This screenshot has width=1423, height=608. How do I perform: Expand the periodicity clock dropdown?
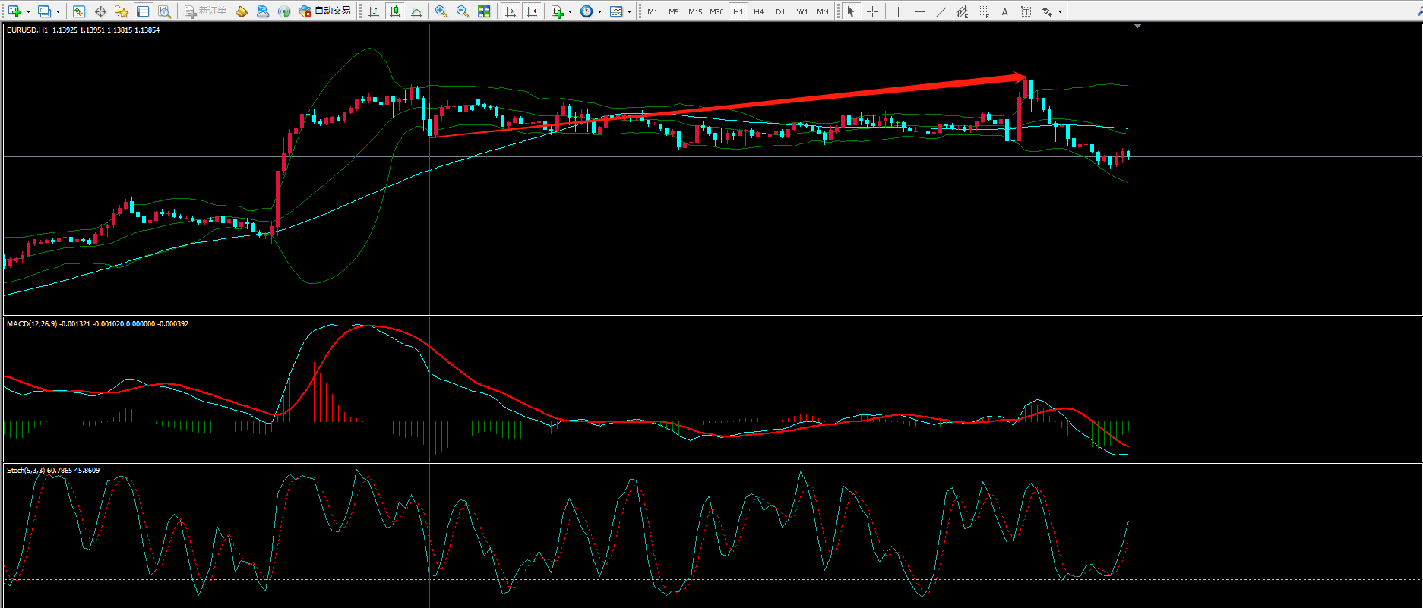pos(599,11)
